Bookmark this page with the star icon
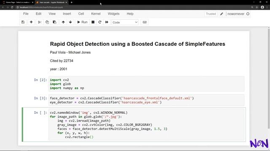 (257, 8)
